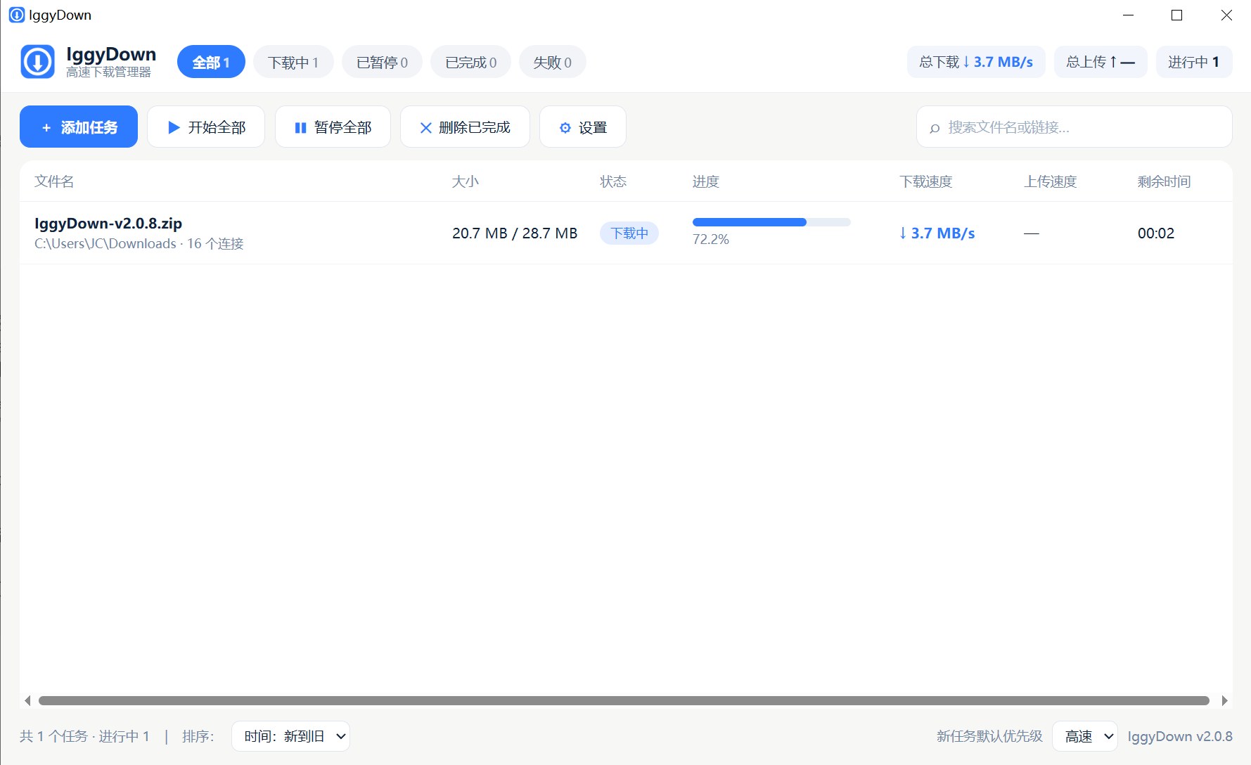Click the 下载中 status badge in row

[629, 233]
